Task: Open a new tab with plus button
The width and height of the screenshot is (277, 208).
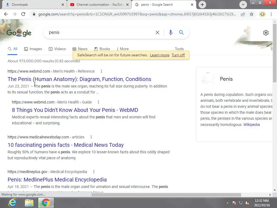Action: [x=202, y=5]
